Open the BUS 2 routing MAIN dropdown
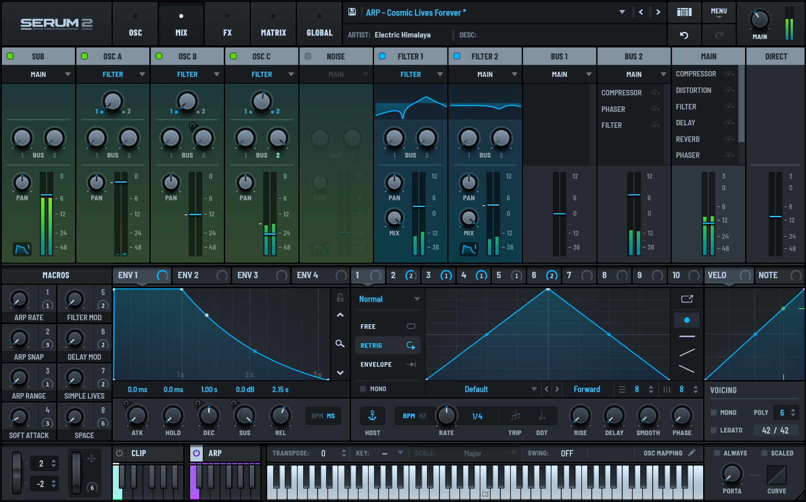The width and height of the screenshot is (806, 502). (x=634, y=74)
